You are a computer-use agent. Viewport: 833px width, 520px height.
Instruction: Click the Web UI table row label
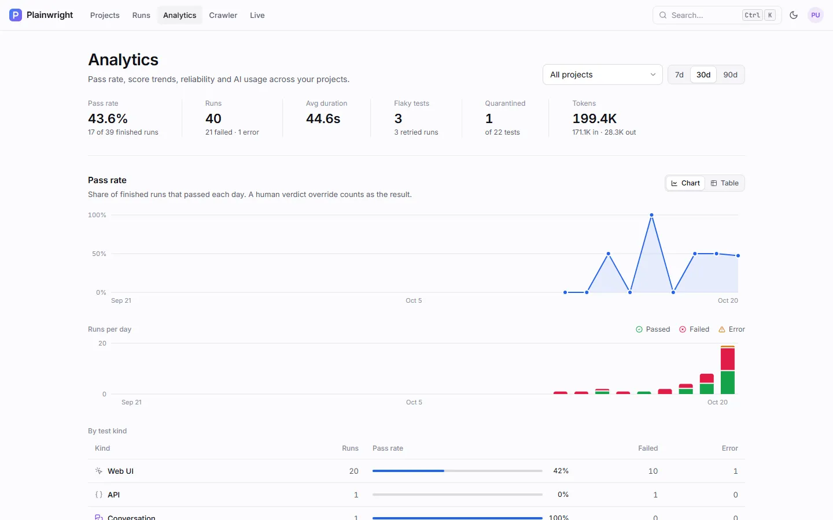[120, 471]
